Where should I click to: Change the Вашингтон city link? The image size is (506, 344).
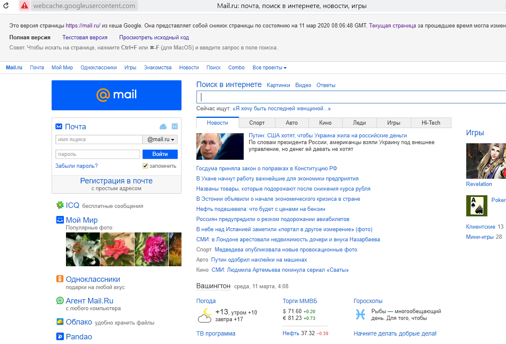213,286
